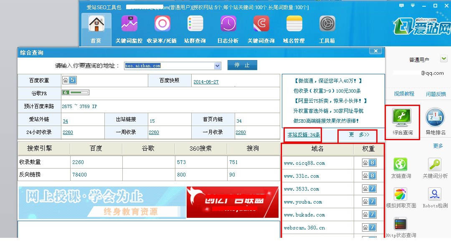
Task: Select domain www.33lc.com in list
Action: (x=302, y=176)
